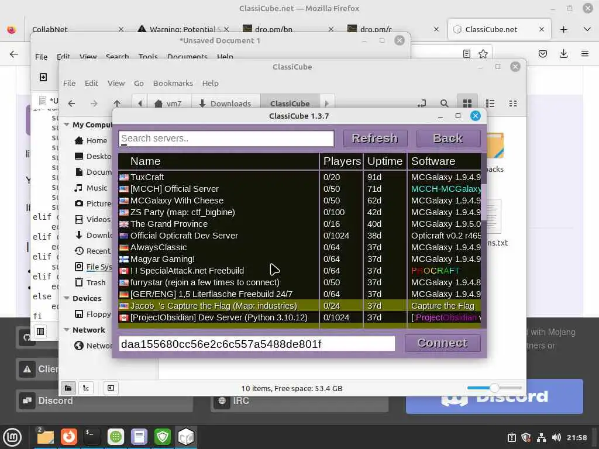Click ClassiCube breadcrumb in path bar
The image size is (599, 449).
point(290,103)
